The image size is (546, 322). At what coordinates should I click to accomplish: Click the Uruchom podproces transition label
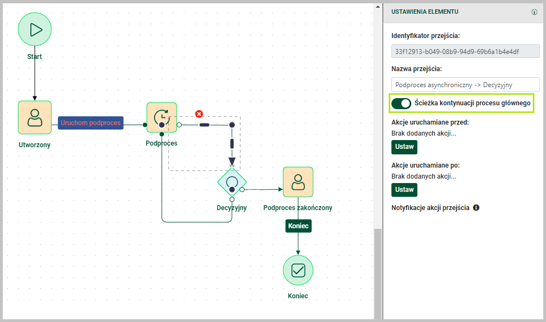[x=91, y=123]
